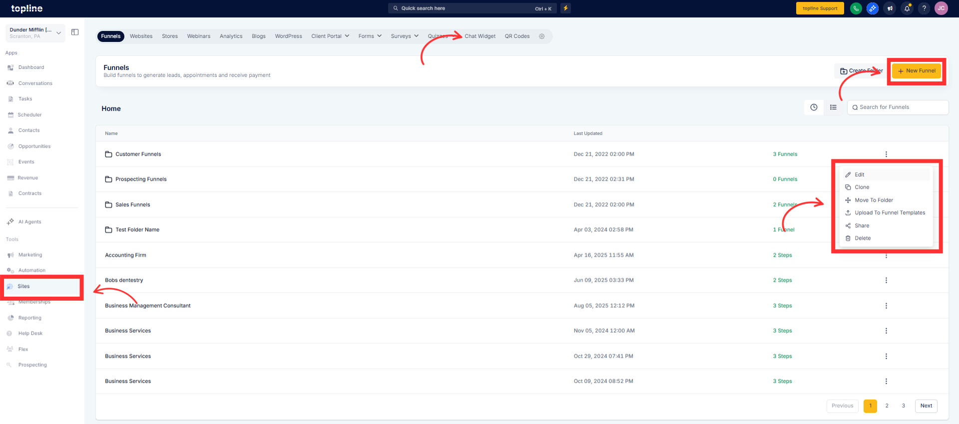Image resolution: width=959 pixels, height=424 pixels.
Task: Open the JC user avatar menu
Action: 941,8
